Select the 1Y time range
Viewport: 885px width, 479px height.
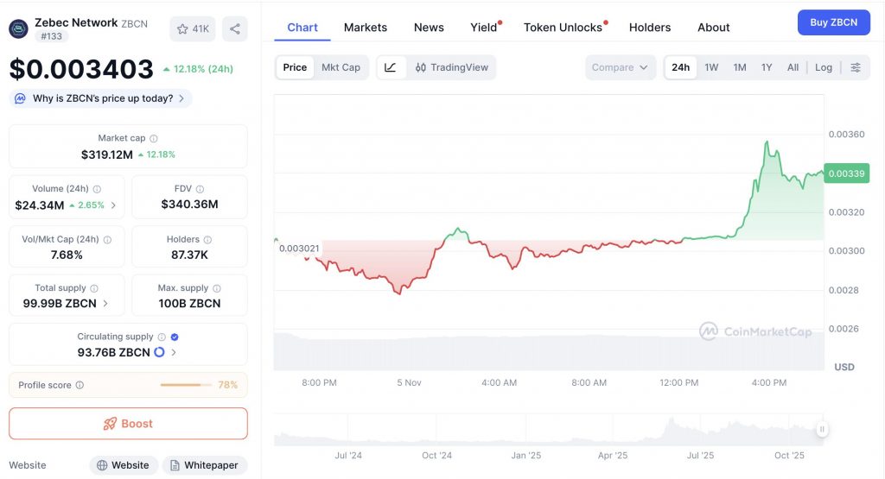(767, 67)
